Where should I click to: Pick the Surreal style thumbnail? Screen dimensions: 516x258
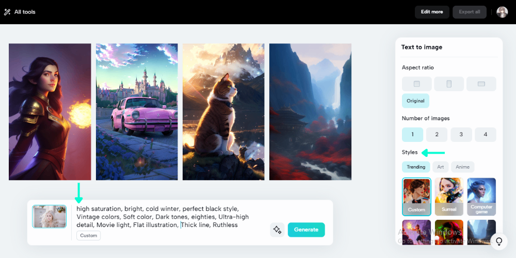pyautogui.click(x=449, y=197)
